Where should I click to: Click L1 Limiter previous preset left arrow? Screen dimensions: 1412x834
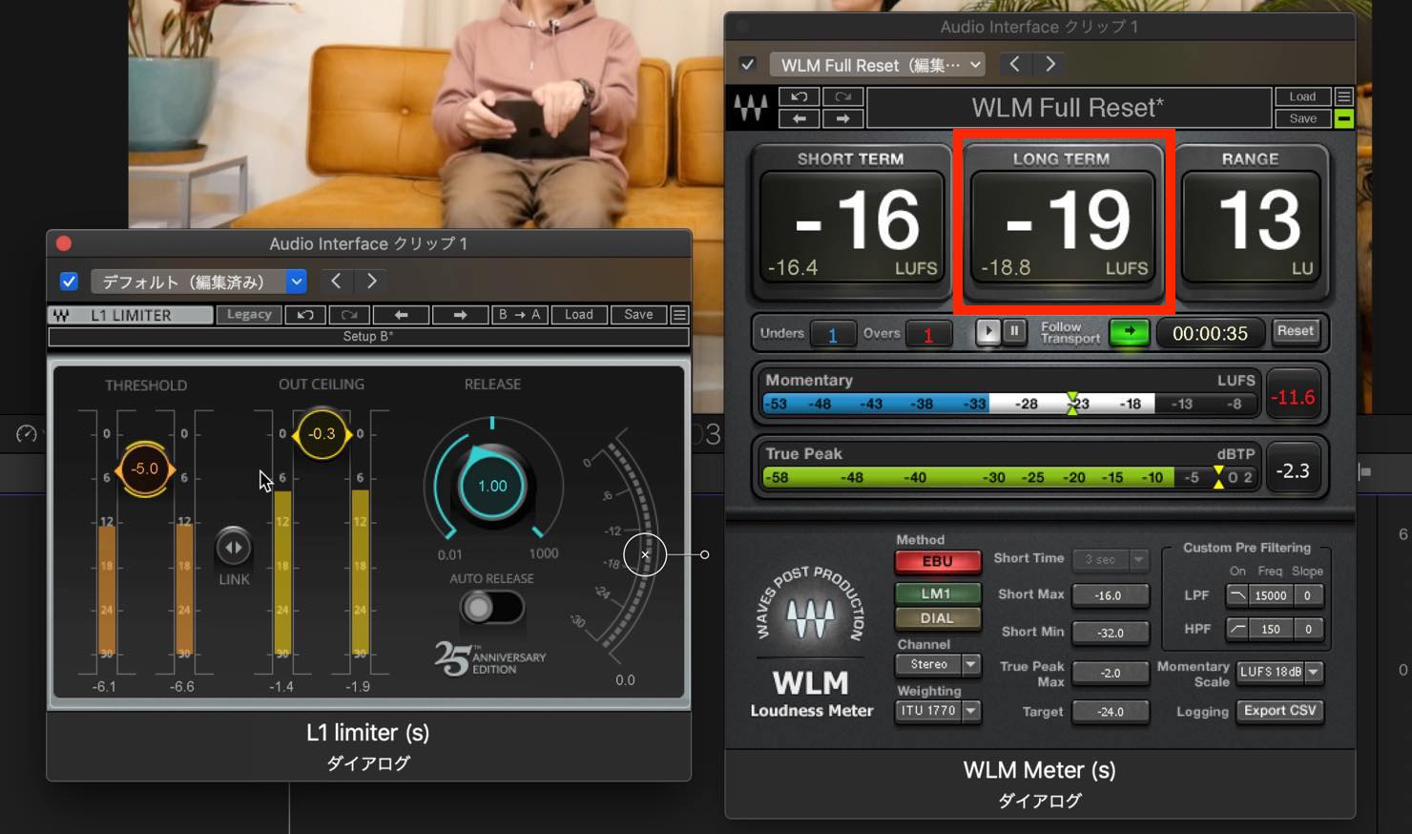(401, 315)
